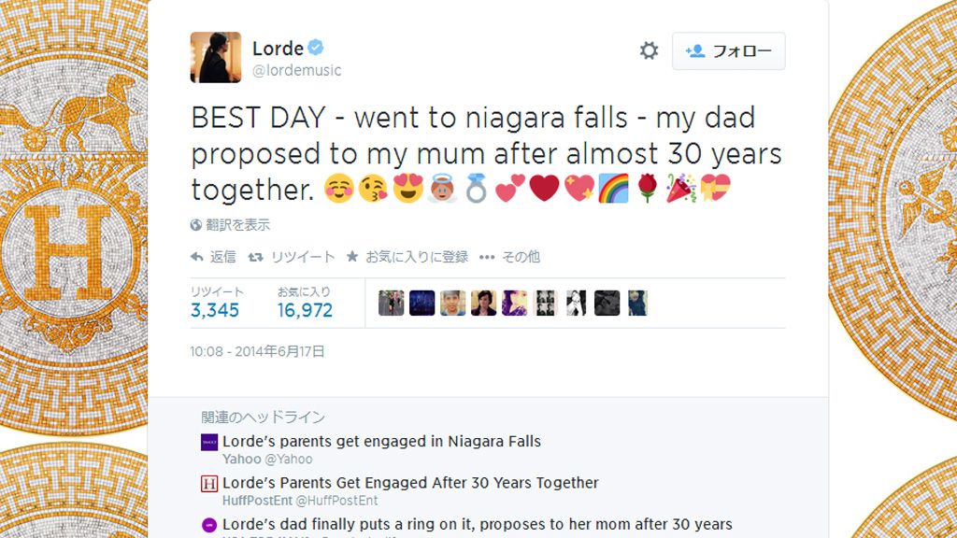This screenshot has width=957, height=538.
Task: Favorite the tweet with the star icon
Action: (352, 257)
